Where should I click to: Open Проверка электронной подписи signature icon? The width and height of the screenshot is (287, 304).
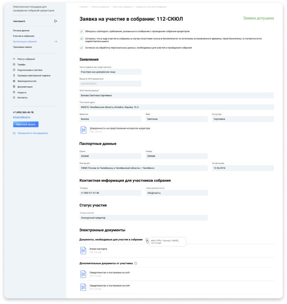click(14, 76)
